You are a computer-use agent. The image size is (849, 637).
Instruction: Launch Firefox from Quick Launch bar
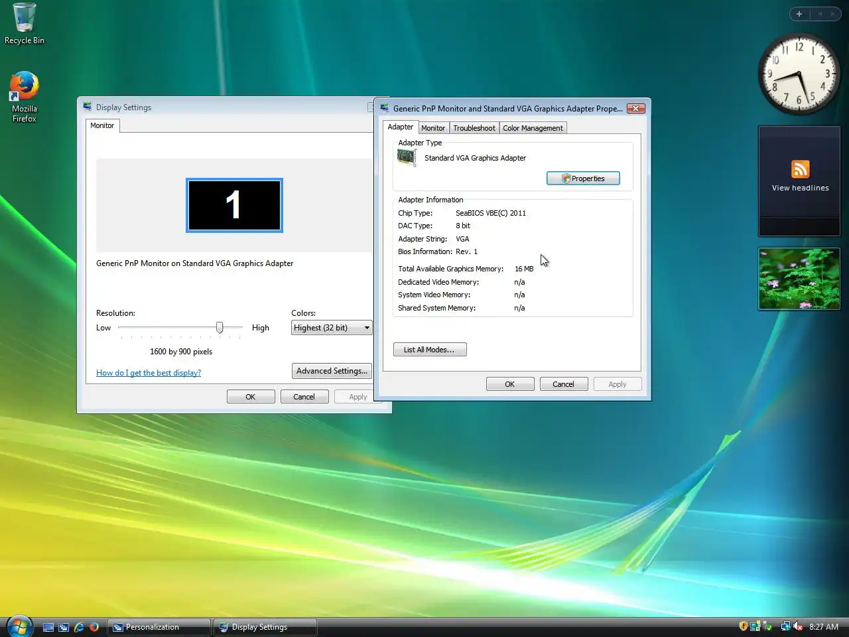click(x=94, y=627)
